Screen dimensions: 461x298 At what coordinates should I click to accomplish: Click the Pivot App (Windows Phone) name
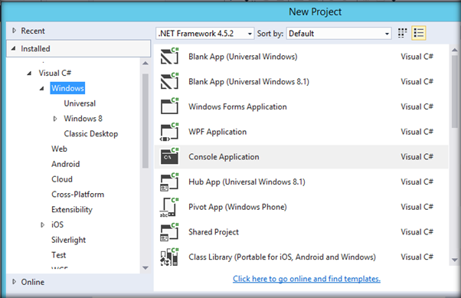pyautogui.click(x=237, y=207)
